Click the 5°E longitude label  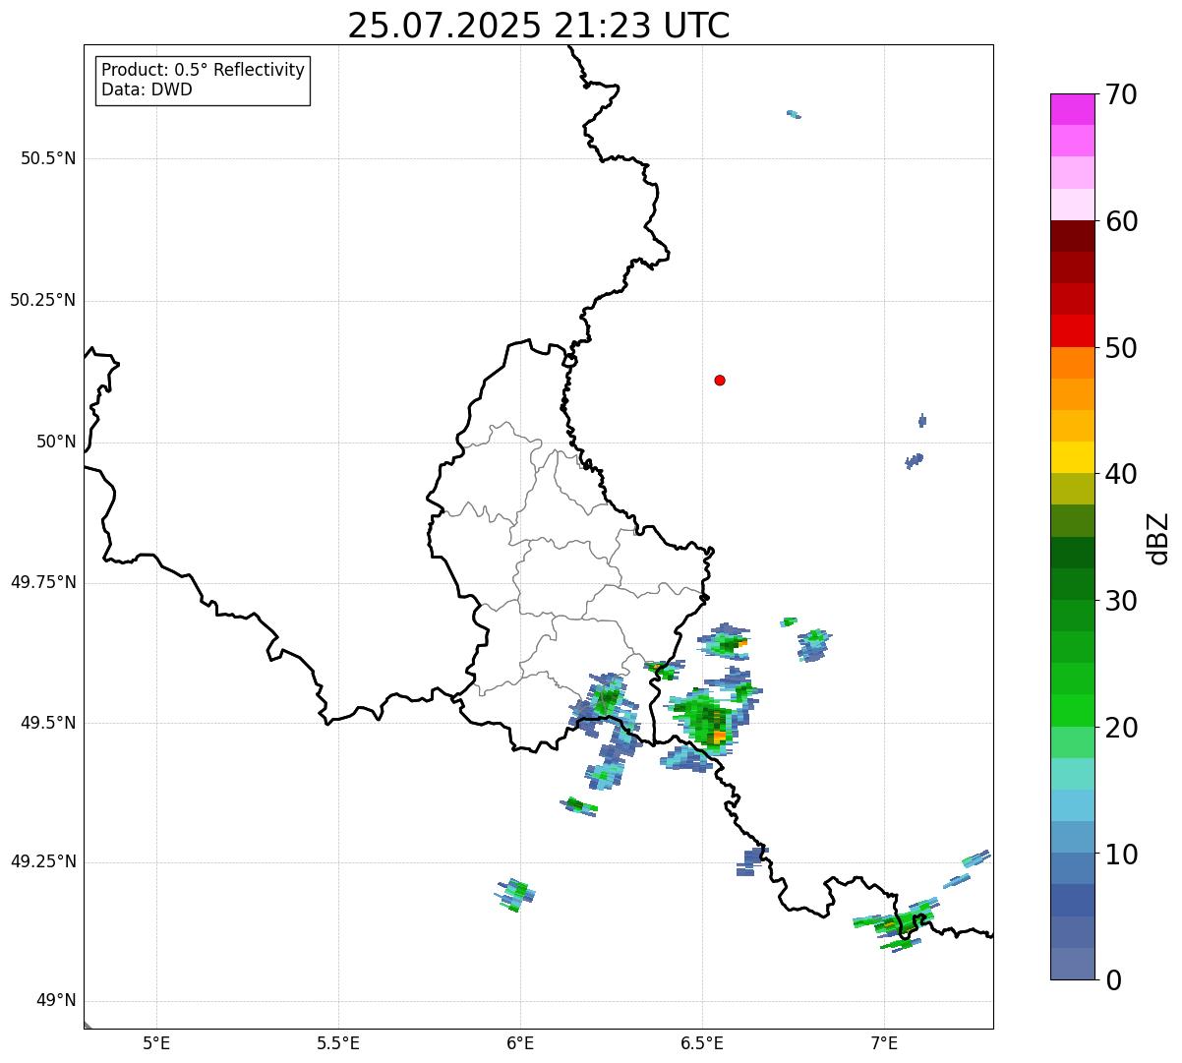[156, 1043]
